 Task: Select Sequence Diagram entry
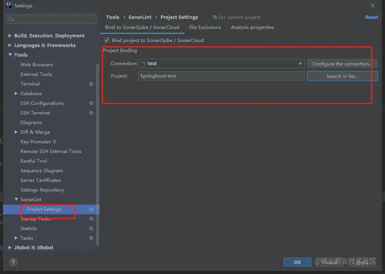pos(42,170)
